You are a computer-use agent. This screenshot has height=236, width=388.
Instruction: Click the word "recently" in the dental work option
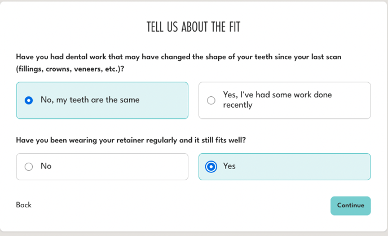[237, 105]
